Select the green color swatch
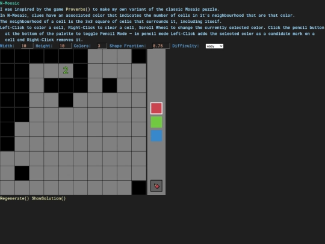The image size is (325, 244). coord(156,122)
